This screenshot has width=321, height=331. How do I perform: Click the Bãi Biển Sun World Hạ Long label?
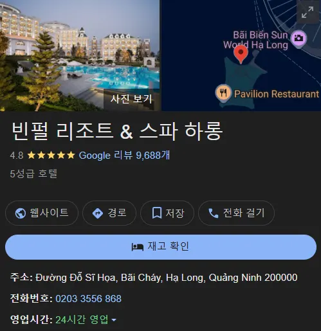(x=255, y=40)
